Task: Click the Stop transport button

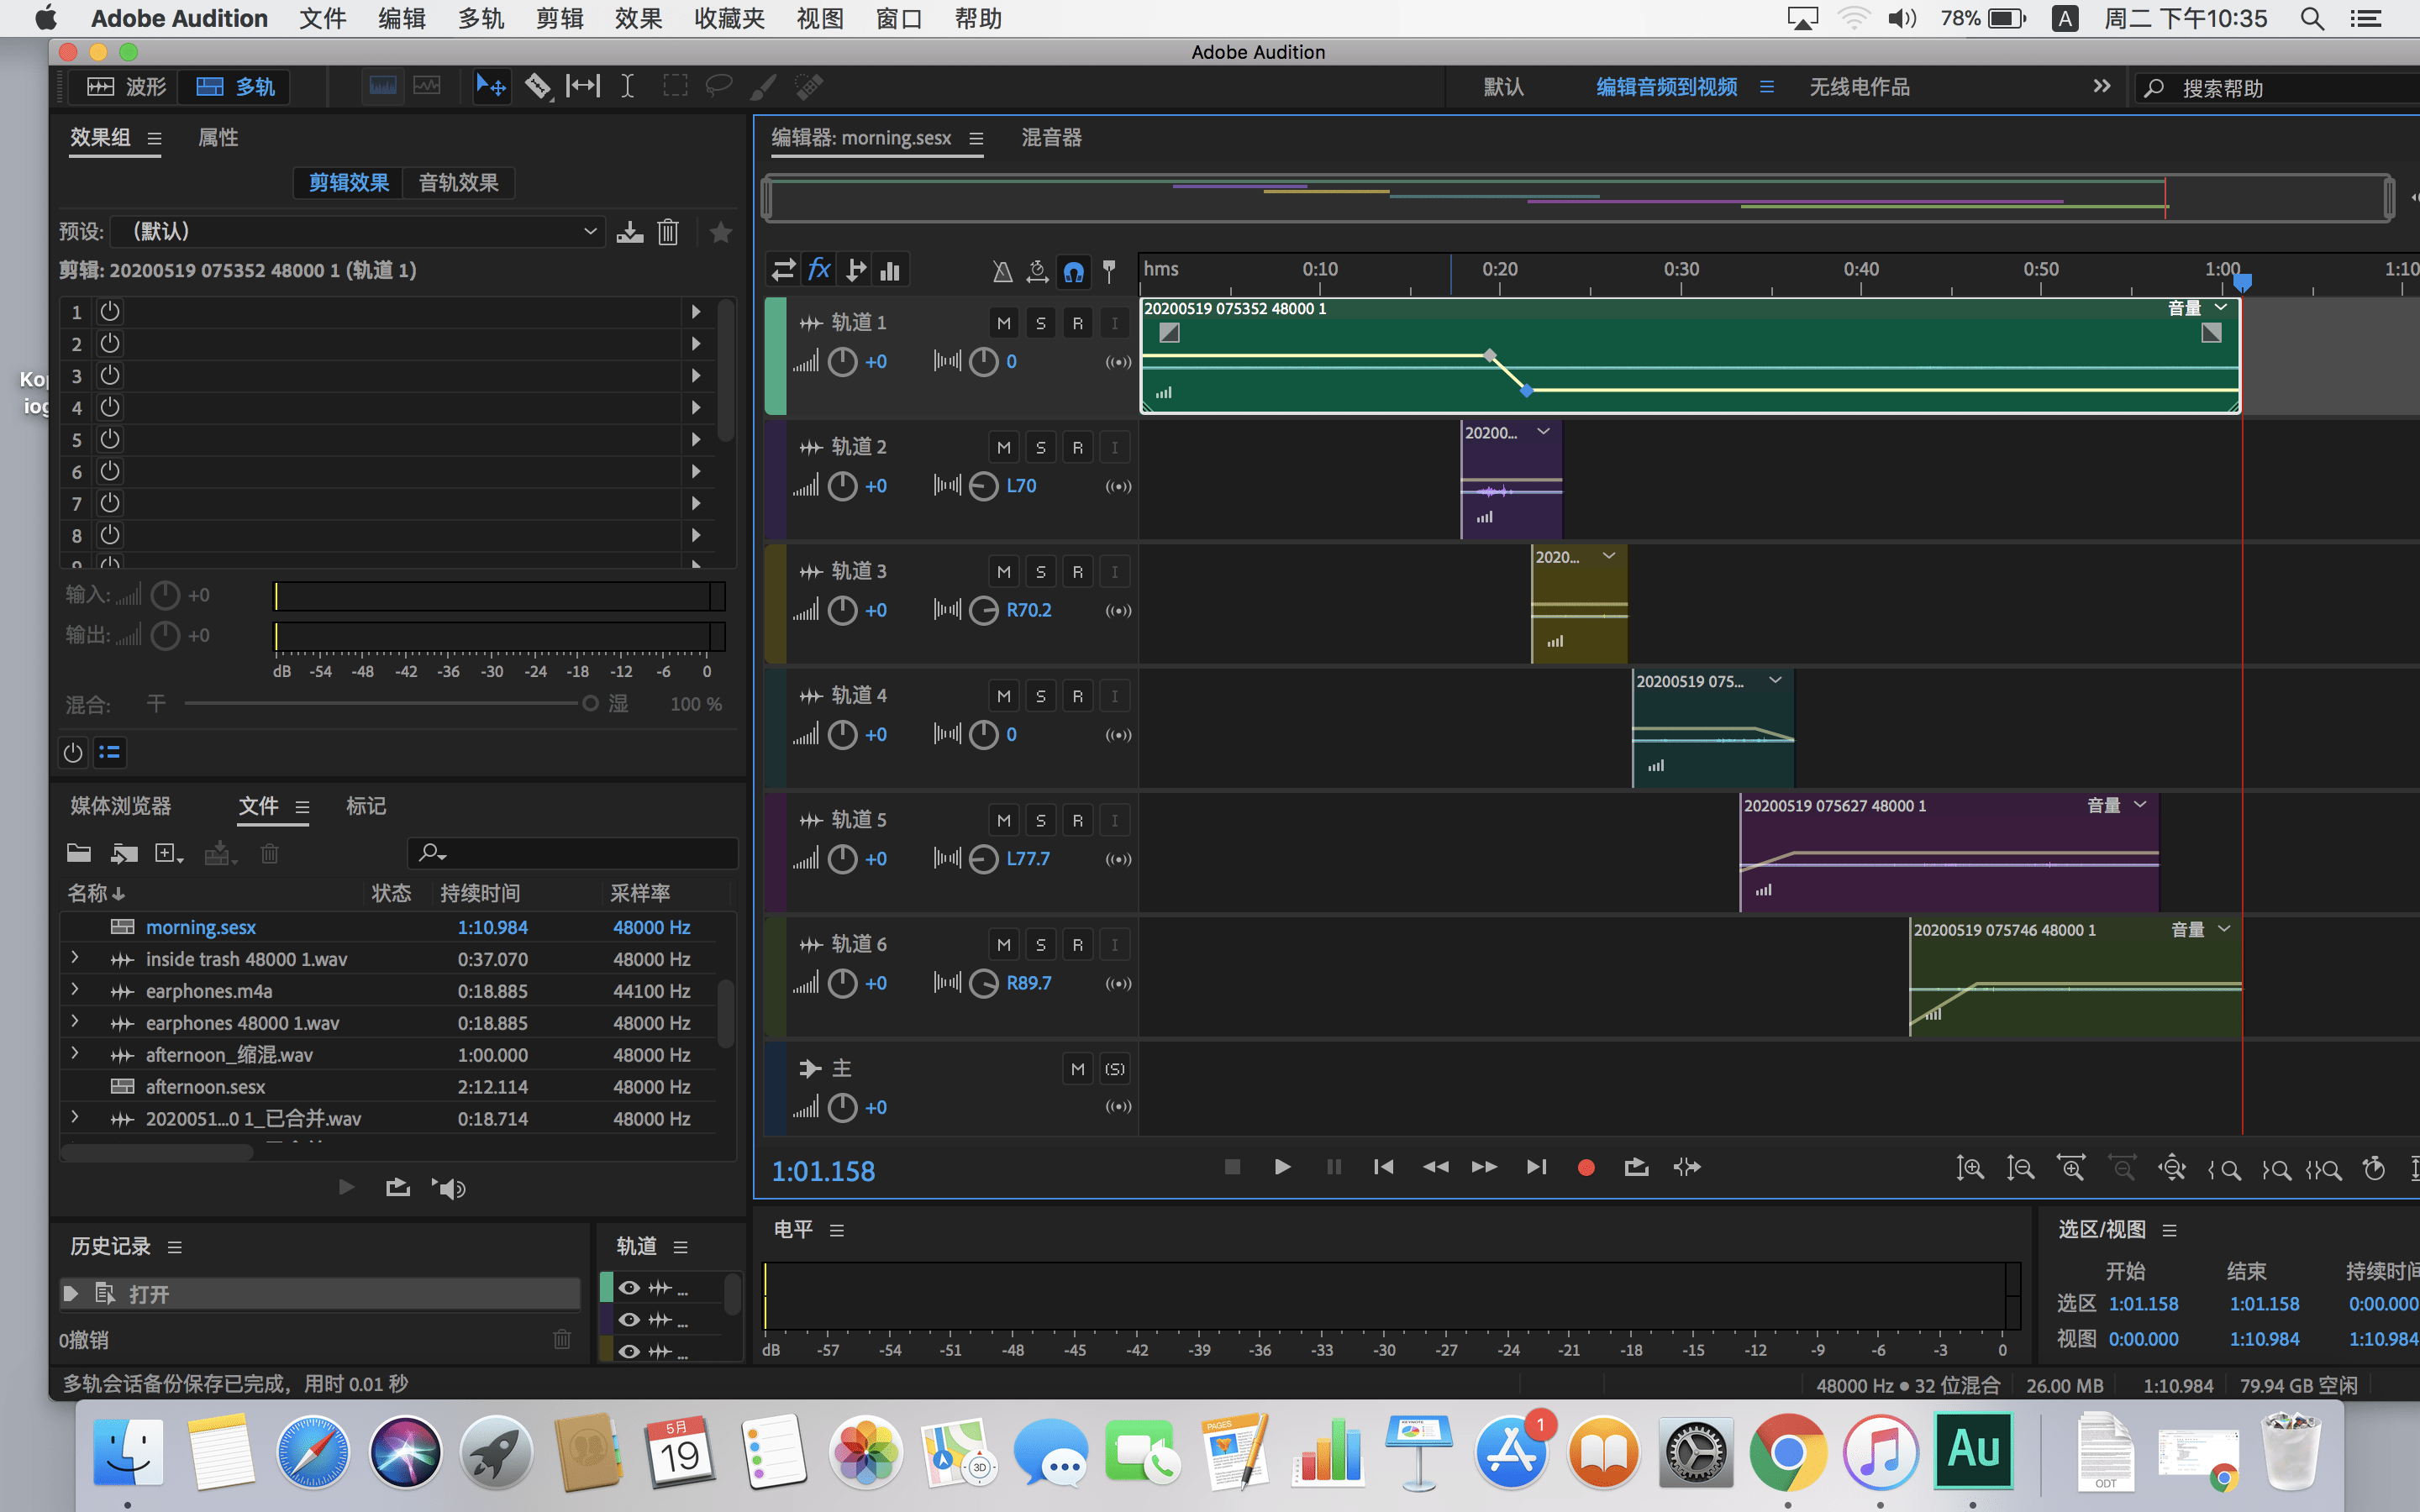Action: (x=1232, y=1167)
